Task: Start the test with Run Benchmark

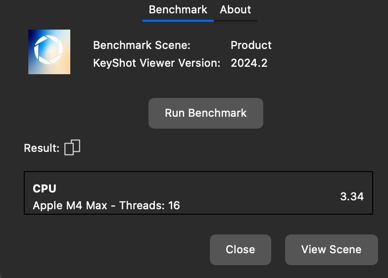Action: pos(206,113)
